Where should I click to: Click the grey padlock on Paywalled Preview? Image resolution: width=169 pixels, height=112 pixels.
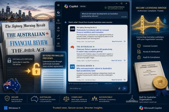click(x=9, y=60)
